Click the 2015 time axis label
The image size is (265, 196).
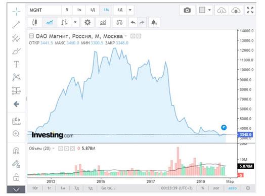(101, 181)
